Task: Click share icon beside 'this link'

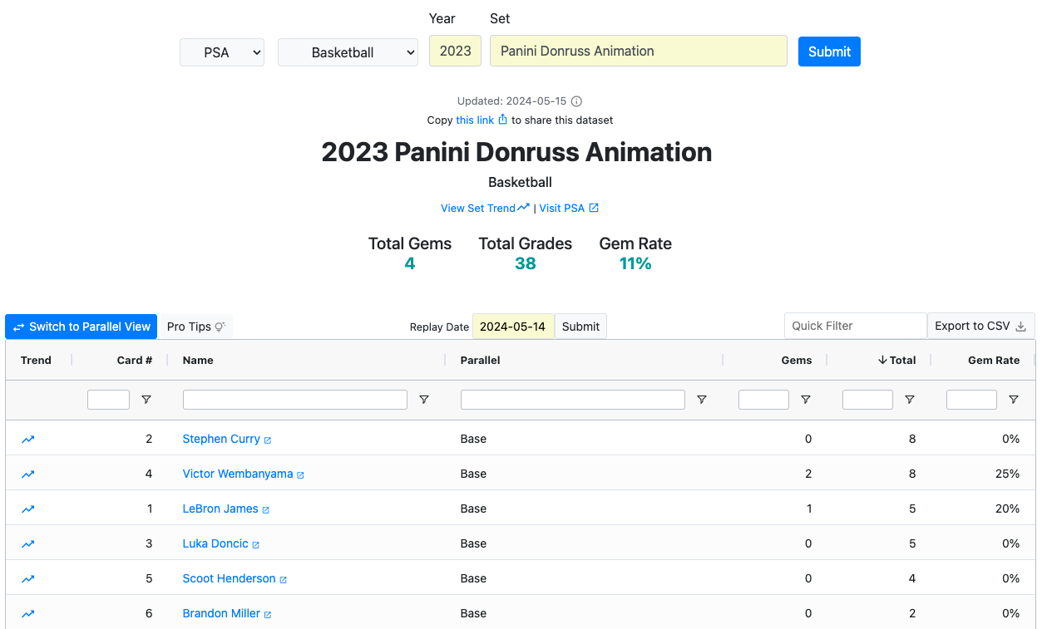Action: pyautogui.click(x=502, y=120)
